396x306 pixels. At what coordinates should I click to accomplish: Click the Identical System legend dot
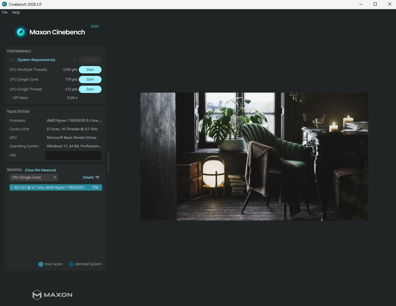71,264
